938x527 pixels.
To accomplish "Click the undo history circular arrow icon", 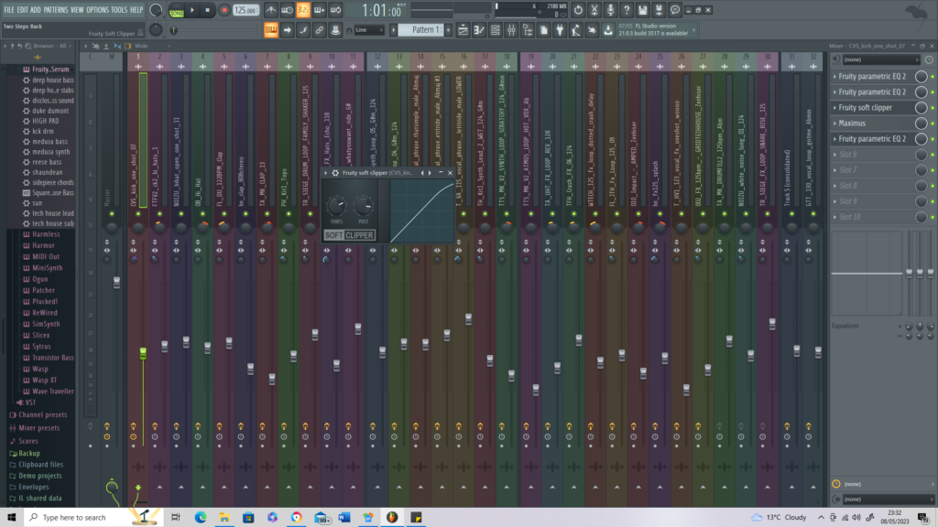I will point(578,10).
